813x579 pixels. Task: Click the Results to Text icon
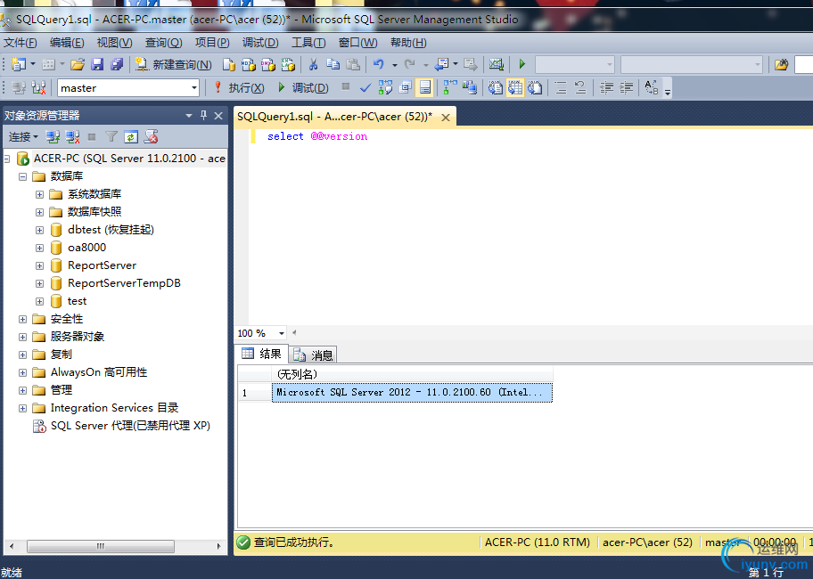click(x=495, y=88)
